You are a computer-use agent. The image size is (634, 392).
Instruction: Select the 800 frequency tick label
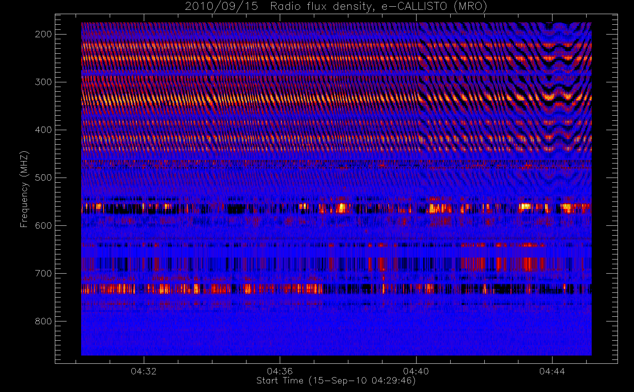tap(43, 321)
